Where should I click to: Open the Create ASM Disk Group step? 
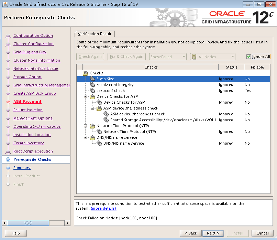(35, 93)
